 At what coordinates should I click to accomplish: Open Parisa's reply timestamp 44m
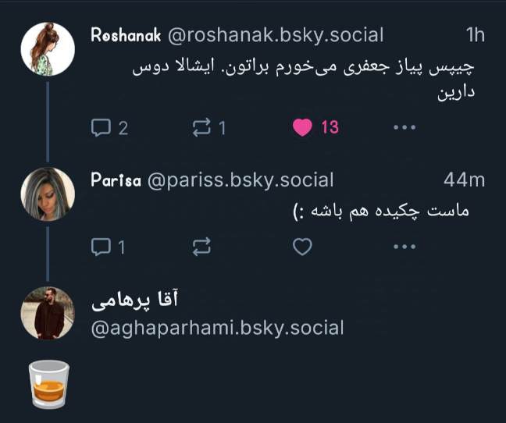[x=464, y=180]
